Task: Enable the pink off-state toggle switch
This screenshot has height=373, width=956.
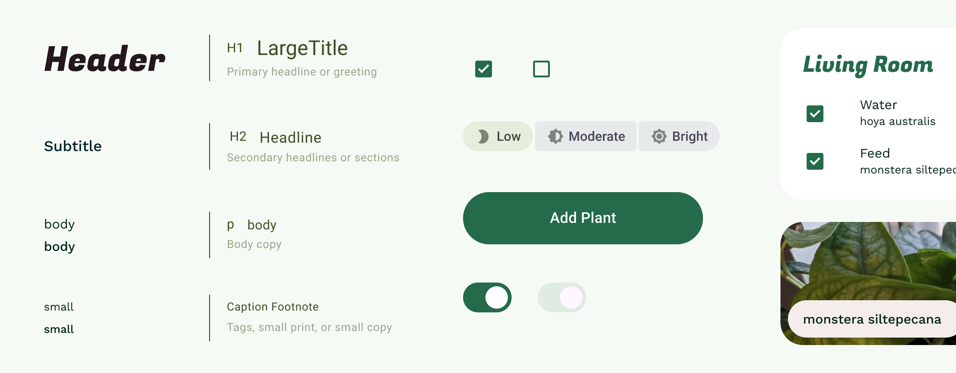Action: point(562,297)
